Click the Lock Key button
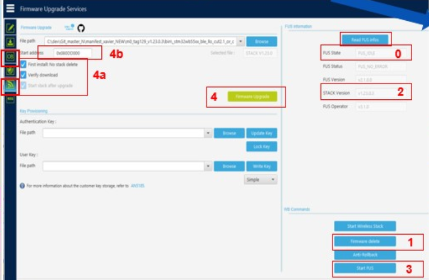 coord(262,146)
